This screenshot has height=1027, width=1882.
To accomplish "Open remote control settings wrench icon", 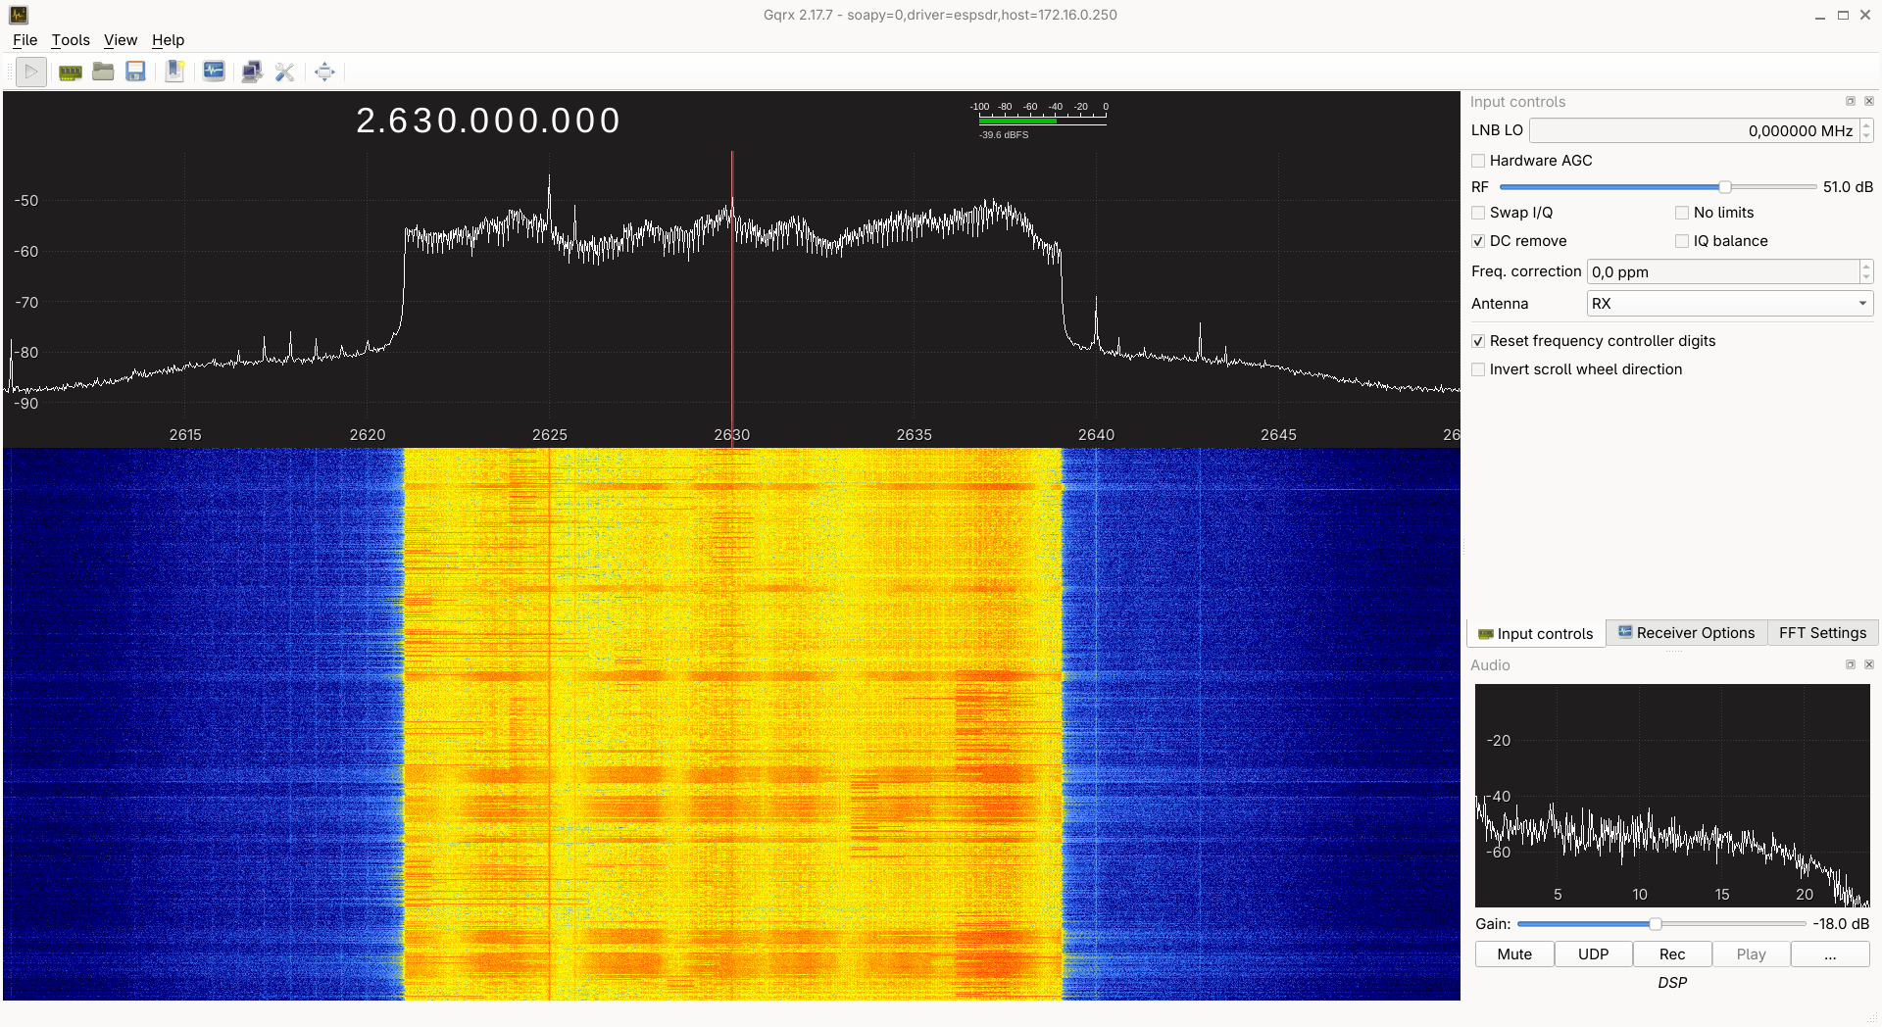I will (x=284, y=72).
